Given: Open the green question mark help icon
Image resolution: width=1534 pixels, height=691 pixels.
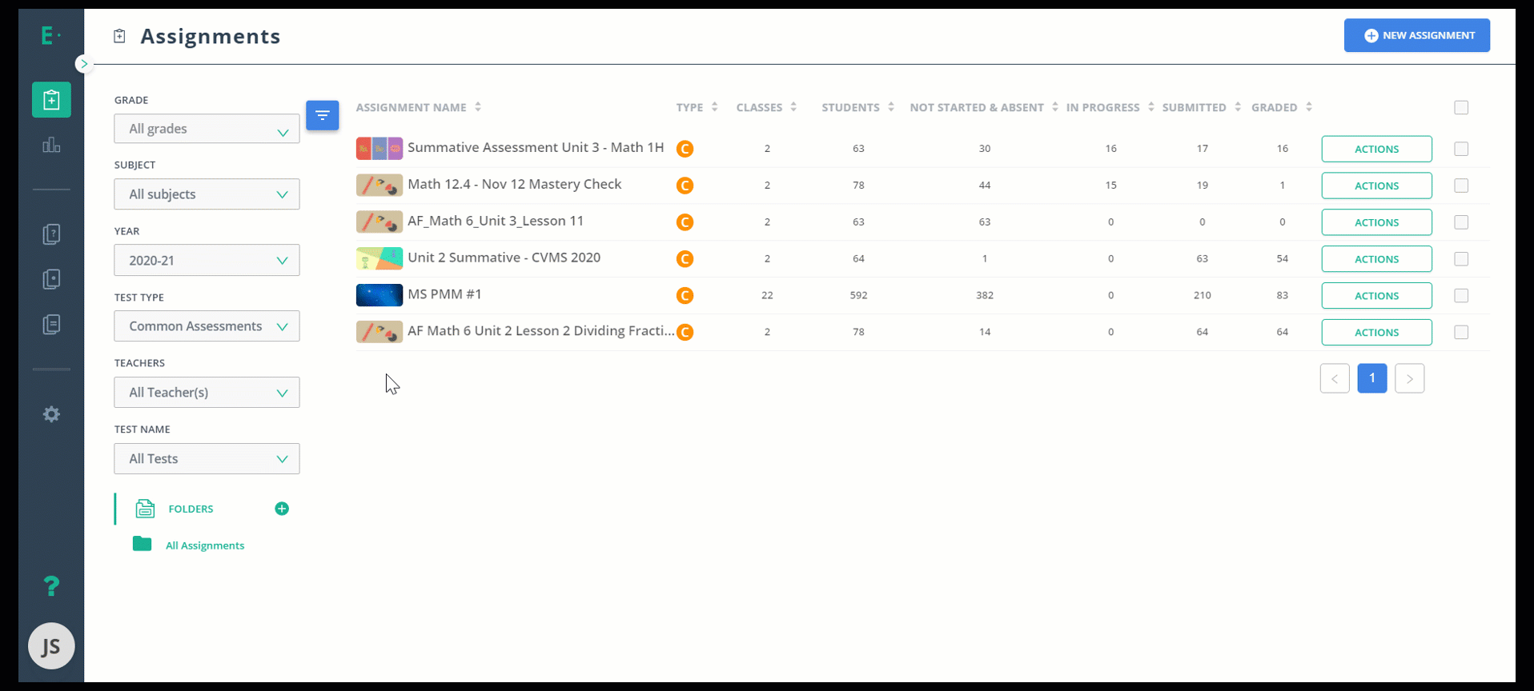Looking at the screenshot, I should 51,586.
